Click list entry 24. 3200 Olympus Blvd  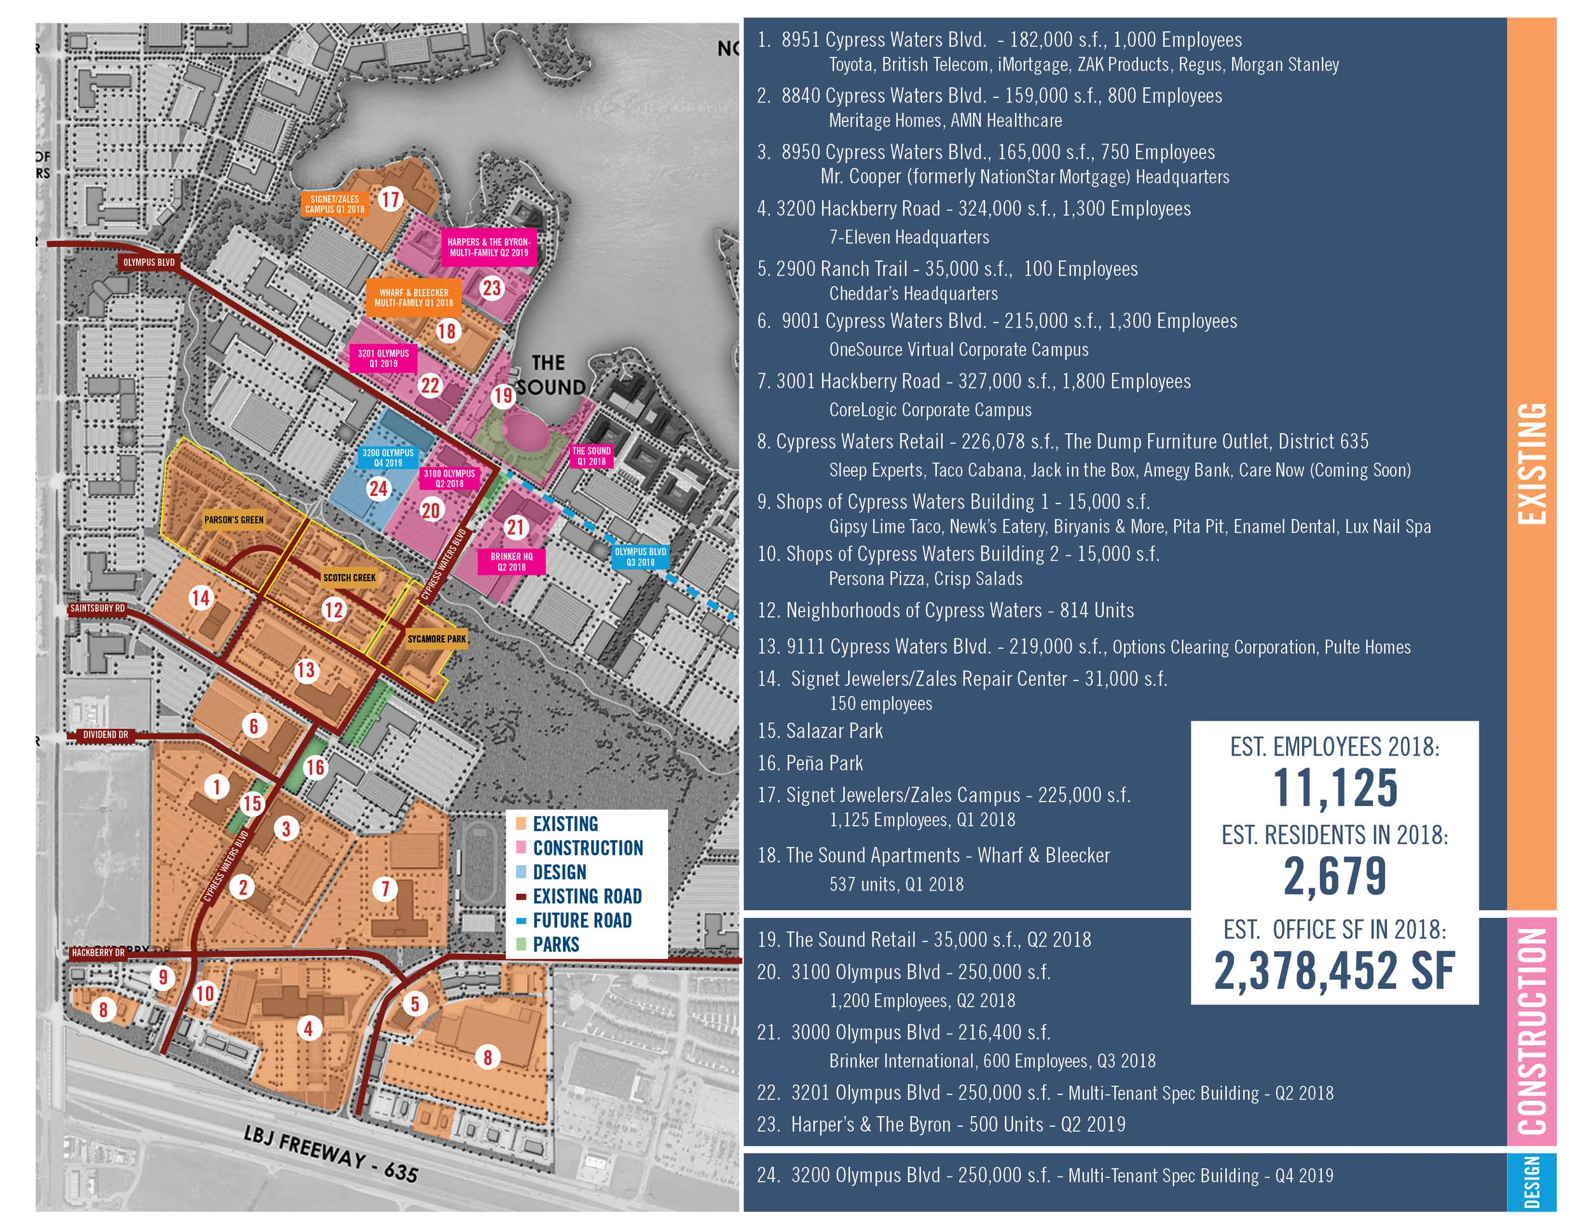[x=1045, y=1176]
